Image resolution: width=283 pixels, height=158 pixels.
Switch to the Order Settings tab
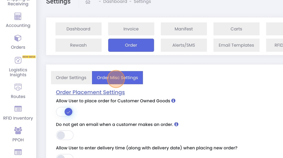71,78
